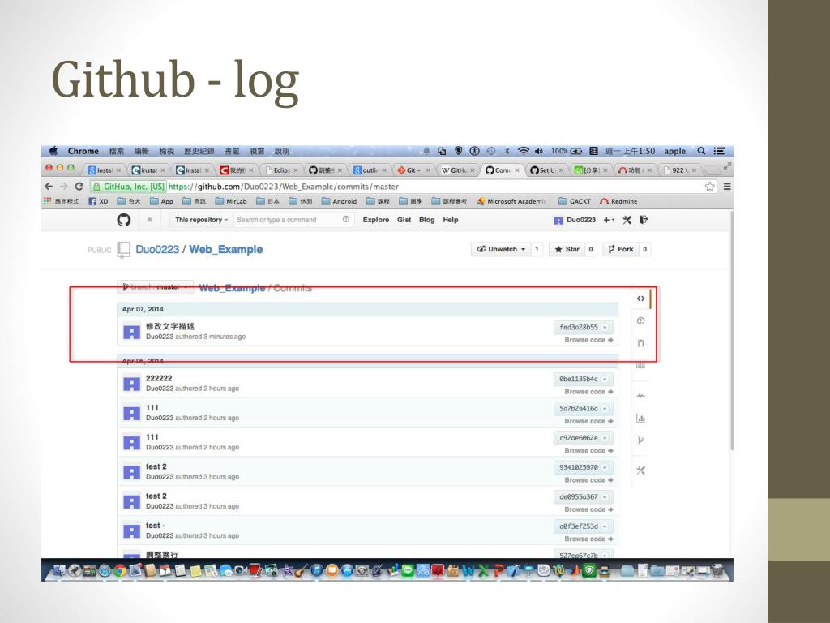Click the sign out icon in the GitHub header

pyautogui.click(x=644, y=220)
